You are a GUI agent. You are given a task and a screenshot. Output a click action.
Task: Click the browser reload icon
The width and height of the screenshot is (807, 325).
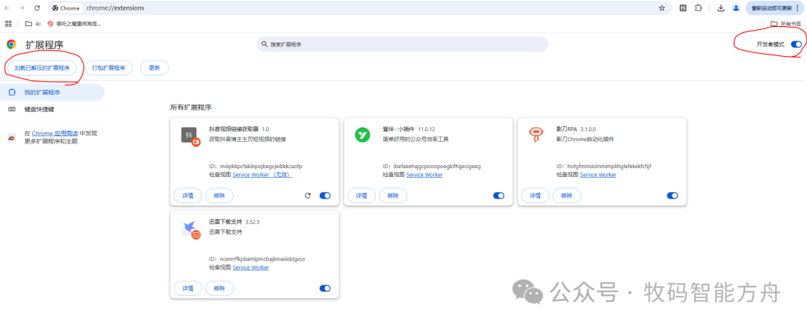tap(37, 8)
